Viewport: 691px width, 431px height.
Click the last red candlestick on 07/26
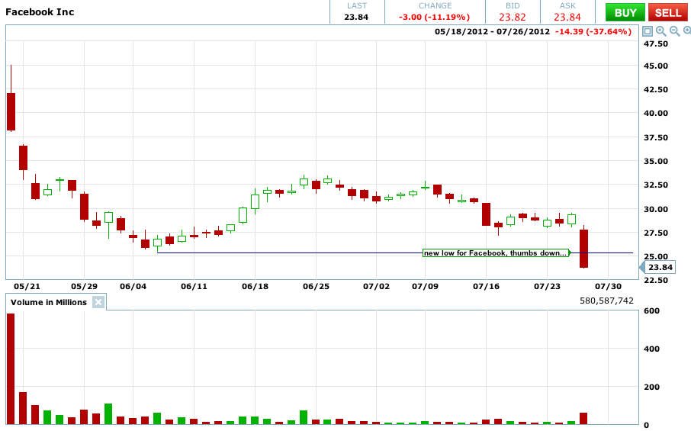[x=584, y=249]
